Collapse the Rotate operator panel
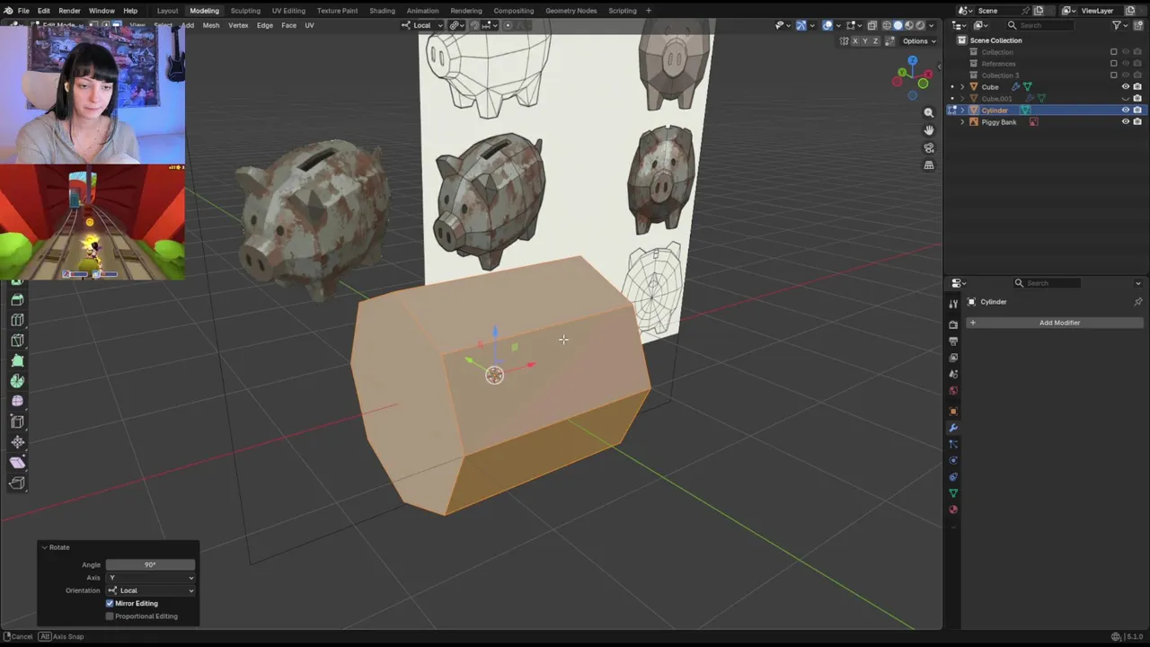 click(44, 547)
